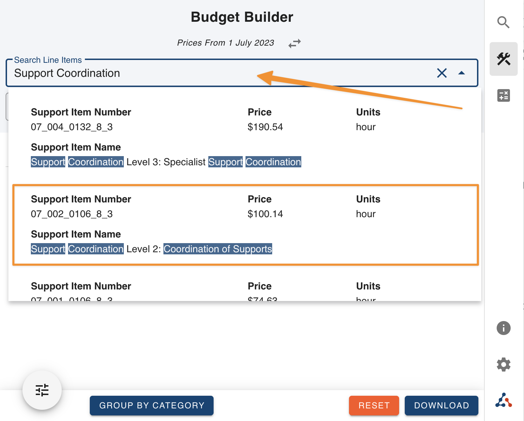
Task: Open the filter sliders floating button
Action: 42,390
